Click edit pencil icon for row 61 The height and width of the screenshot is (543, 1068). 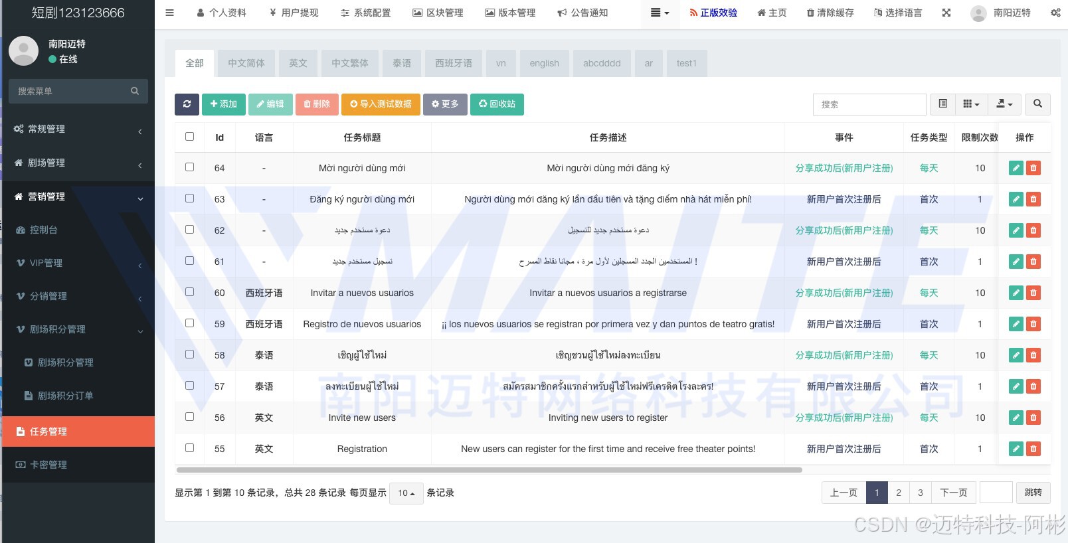(1016, 262)
